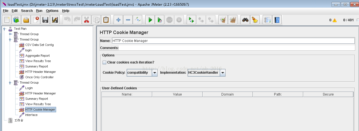The image size is (359, 131).
Task: Open the Function Helper dialog icon
Action: pyautogui.click(x=267, y=20)
